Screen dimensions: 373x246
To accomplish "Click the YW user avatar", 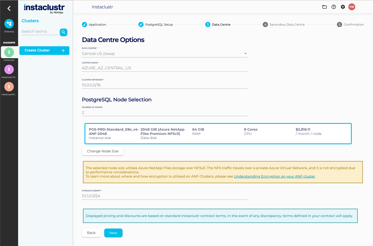I will 352,7.
